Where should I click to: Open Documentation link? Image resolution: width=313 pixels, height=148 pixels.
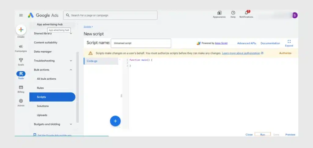tap(270, 43)
